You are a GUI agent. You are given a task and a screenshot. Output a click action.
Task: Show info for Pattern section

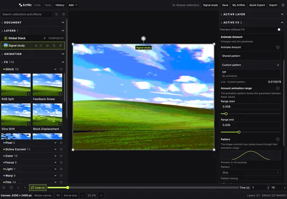(278, 139)
